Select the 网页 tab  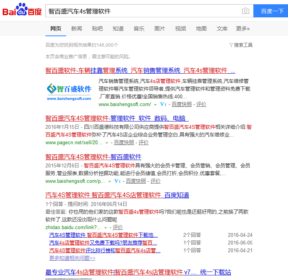[x=56, y=29]
